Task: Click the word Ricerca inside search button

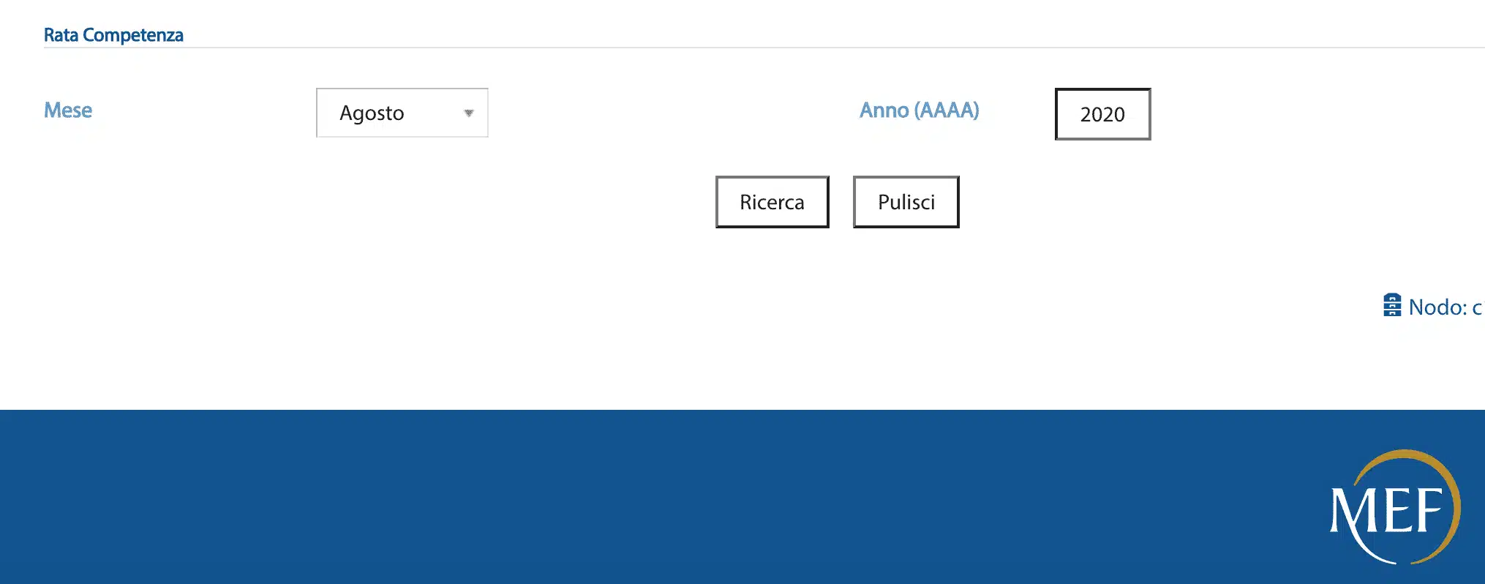Action: coord(772,202)
